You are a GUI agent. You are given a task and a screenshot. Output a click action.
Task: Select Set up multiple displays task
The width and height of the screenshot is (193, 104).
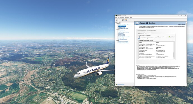click(123, 39)
